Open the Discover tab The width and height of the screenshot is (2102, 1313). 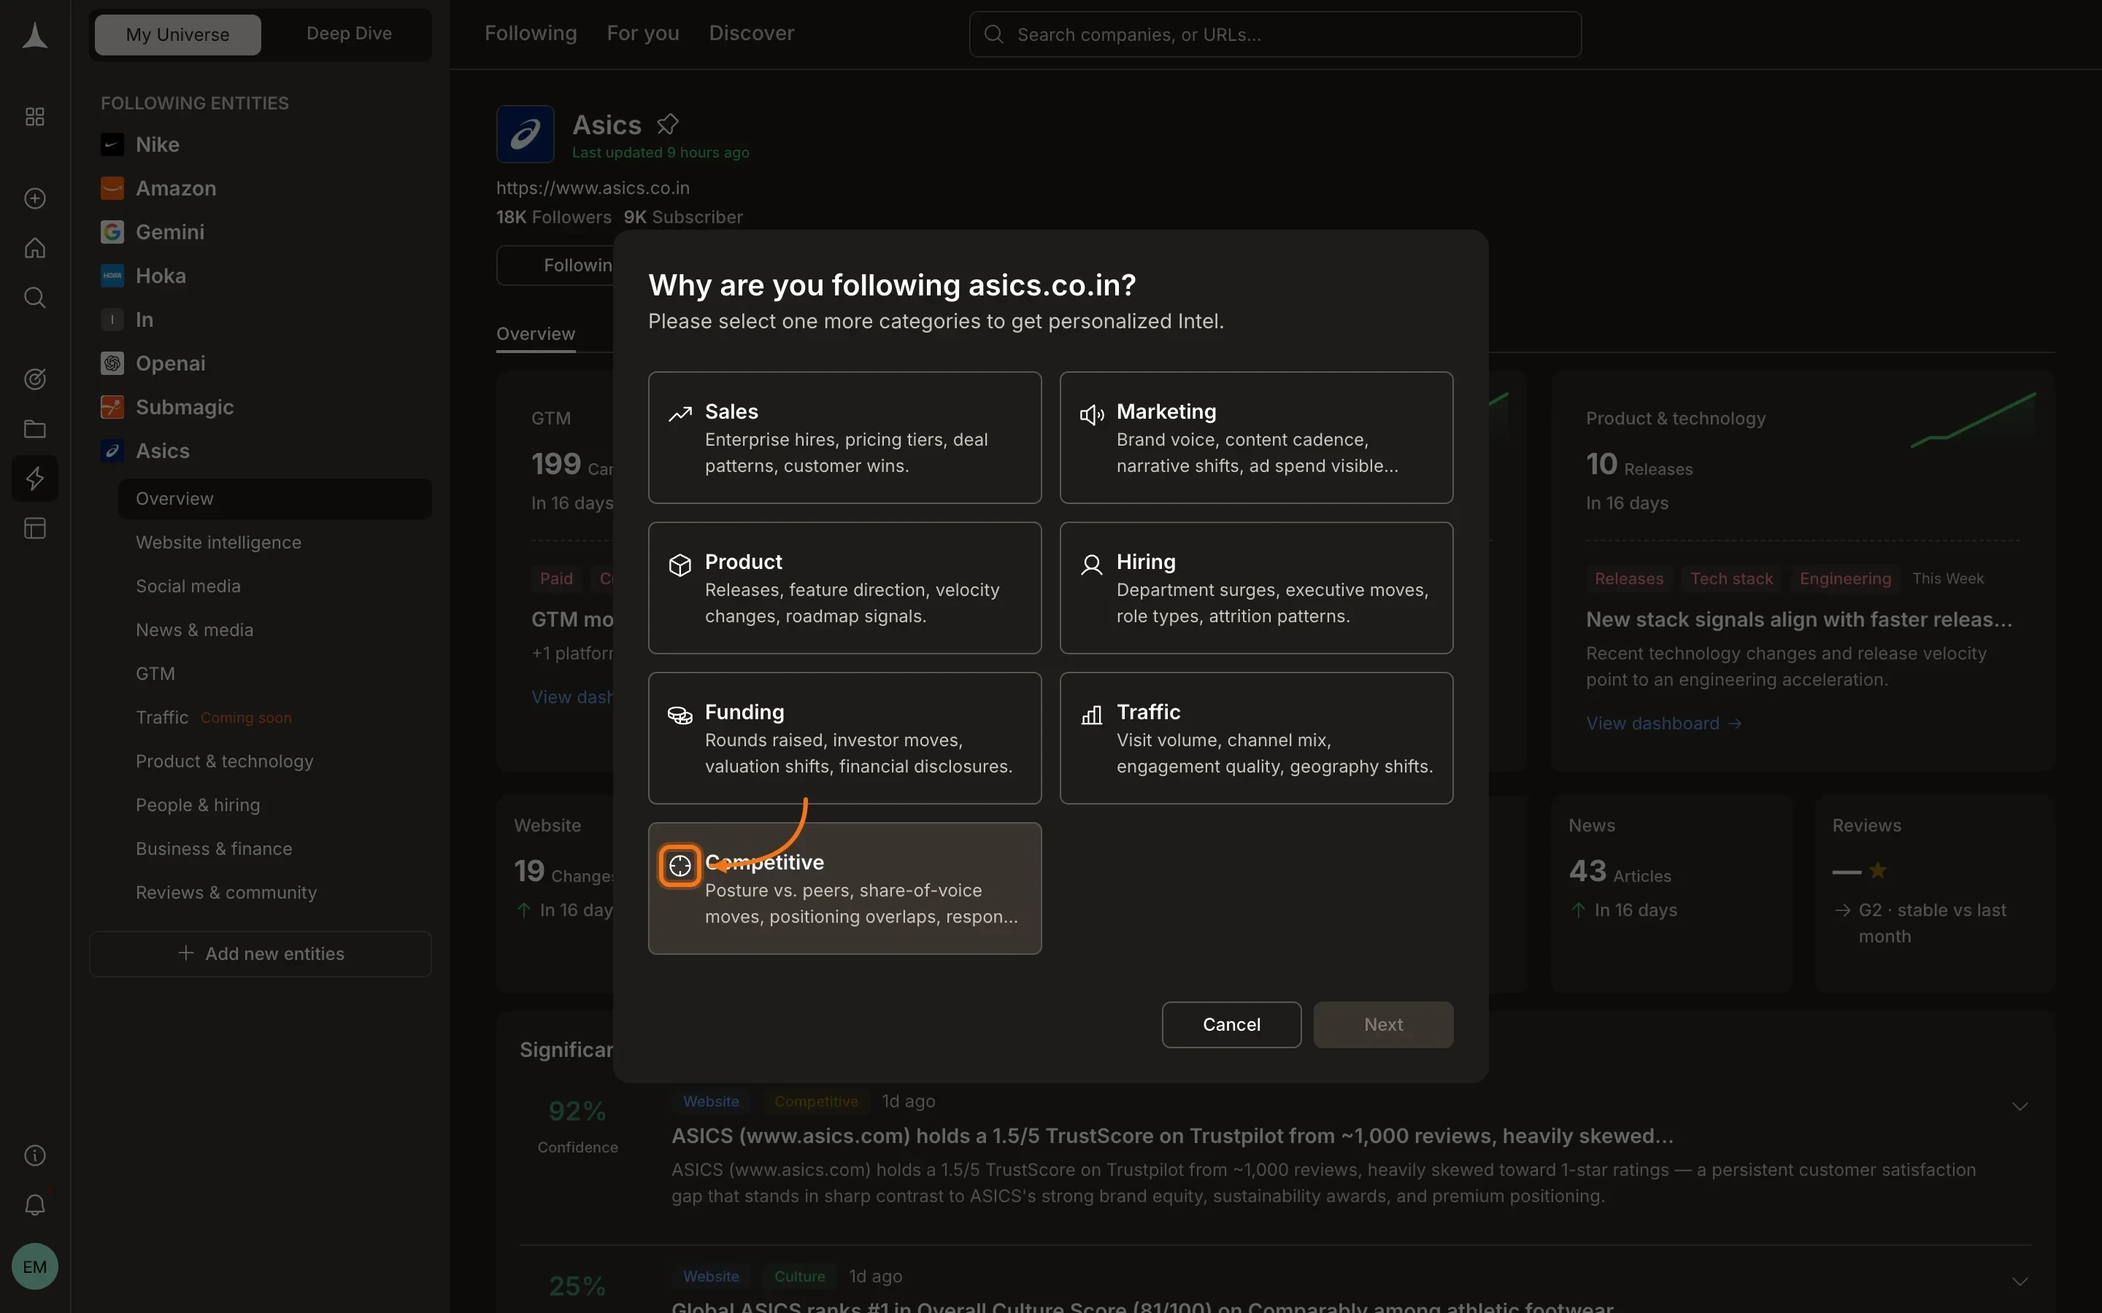coord(751,33)
